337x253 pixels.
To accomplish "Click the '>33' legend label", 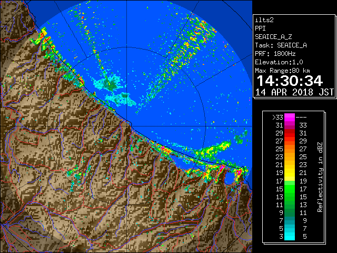I will tap(277, 118).
